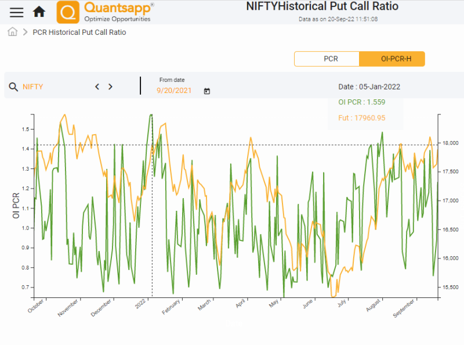
Task: Open the From date field dropdown
Action: click(174, 91)
